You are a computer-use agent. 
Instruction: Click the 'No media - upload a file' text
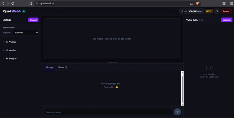[112, 39]
